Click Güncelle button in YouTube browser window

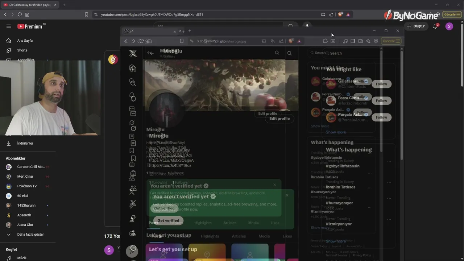(x=452, y=14)
